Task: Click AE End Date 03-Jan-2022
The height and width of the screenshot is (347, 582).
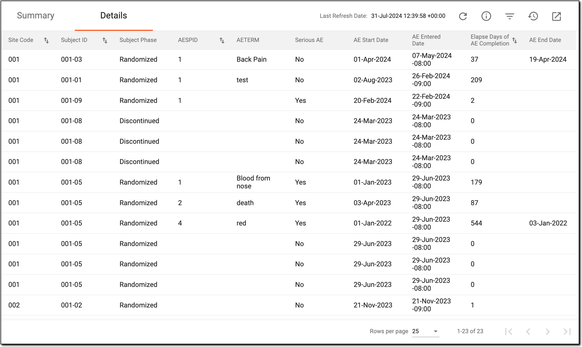Action: [548, 223]
